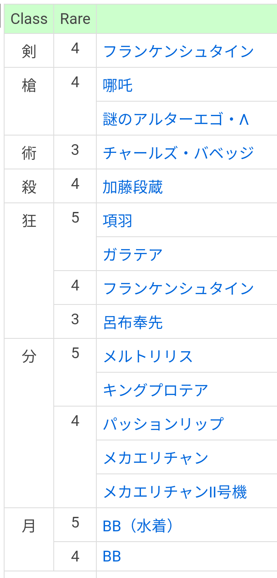277x578 pixels.
Task: Click the Class column header
Action: (x=29, y=19)
